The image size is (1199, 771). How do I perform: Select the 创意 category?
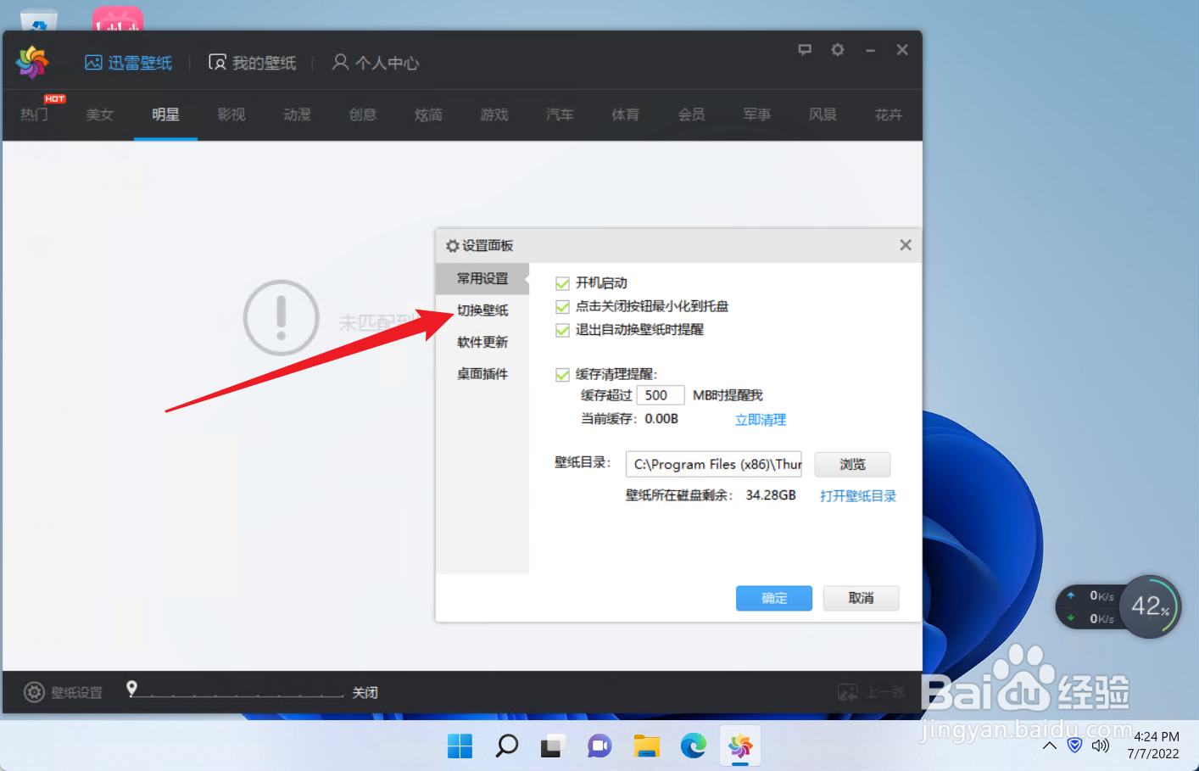(x=363, y=114)
